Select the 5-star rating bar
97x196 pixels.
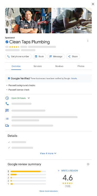[x=28, y=171]
